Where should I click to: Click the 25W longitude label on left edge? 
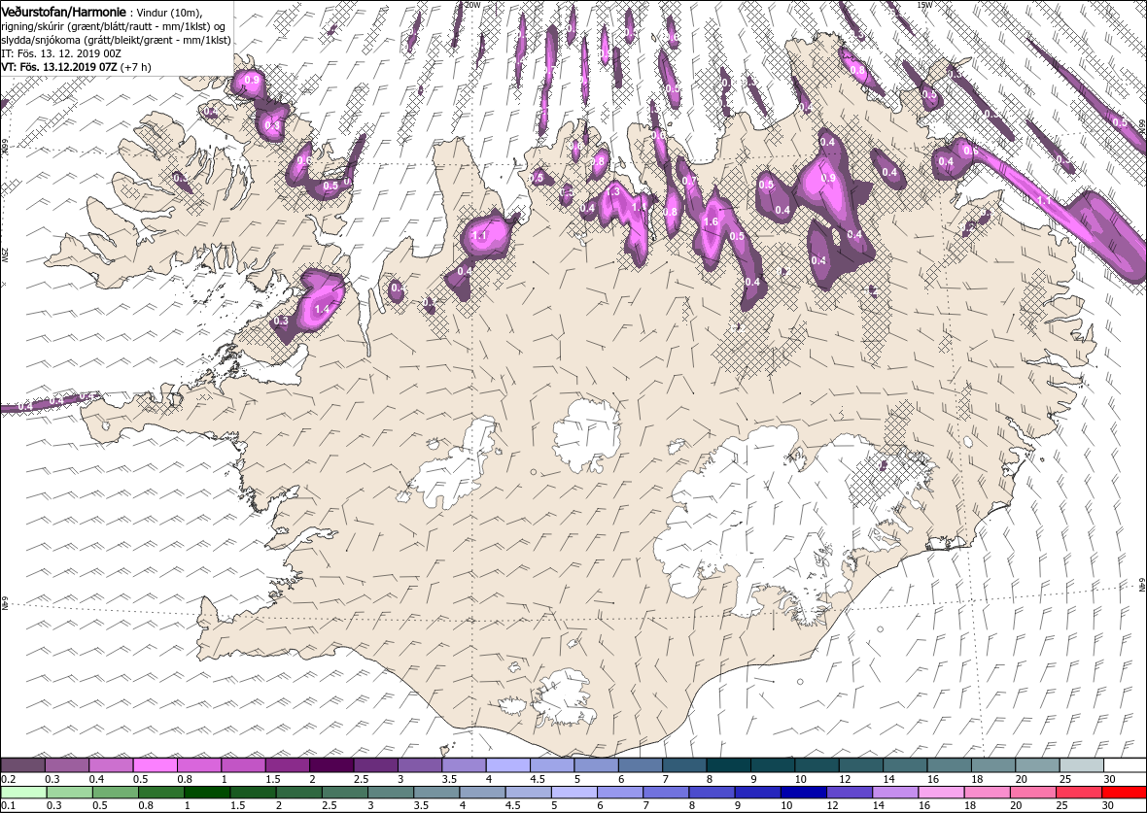[5, 255]
